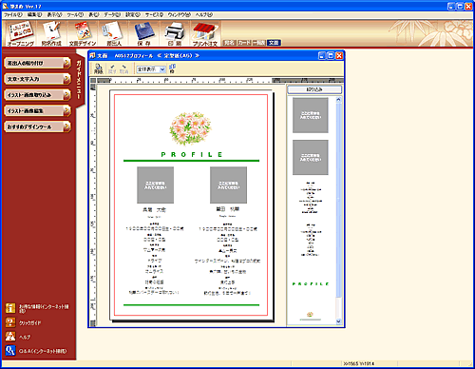Select the PROFILE thumbnail in parts list
This screenshot has width=475, height=369.
311,284
